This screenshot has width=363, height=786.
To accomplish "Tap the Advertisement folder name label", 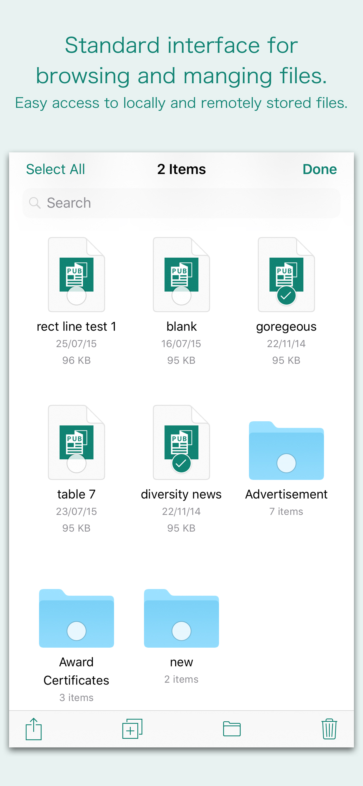I will pos(286,494).
